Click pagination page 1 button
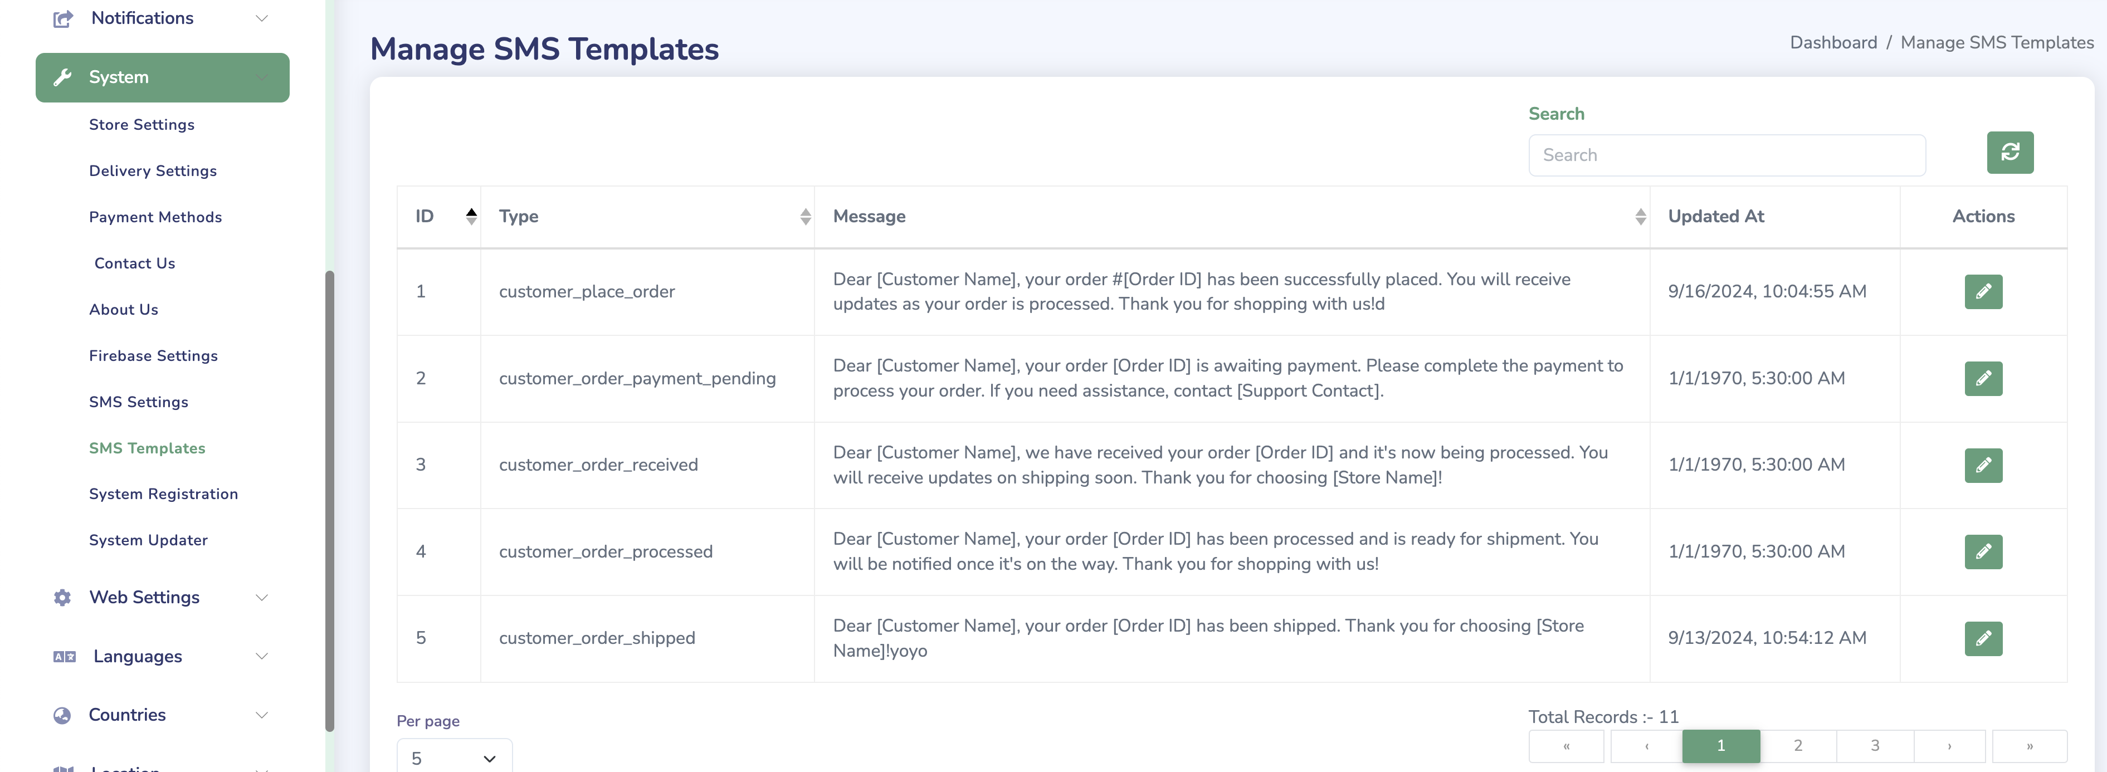This screenshot has height=772, width=2107. click(x=1721, y=746)
